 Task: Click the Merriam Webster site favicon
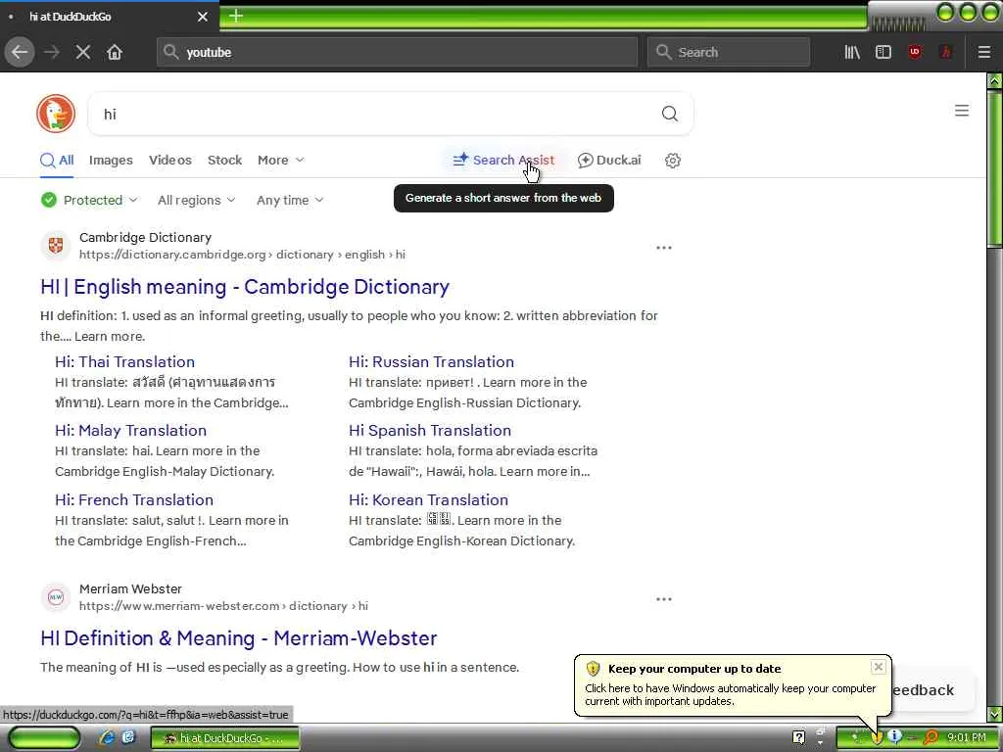pyautogui.click(x=56, y=597)
